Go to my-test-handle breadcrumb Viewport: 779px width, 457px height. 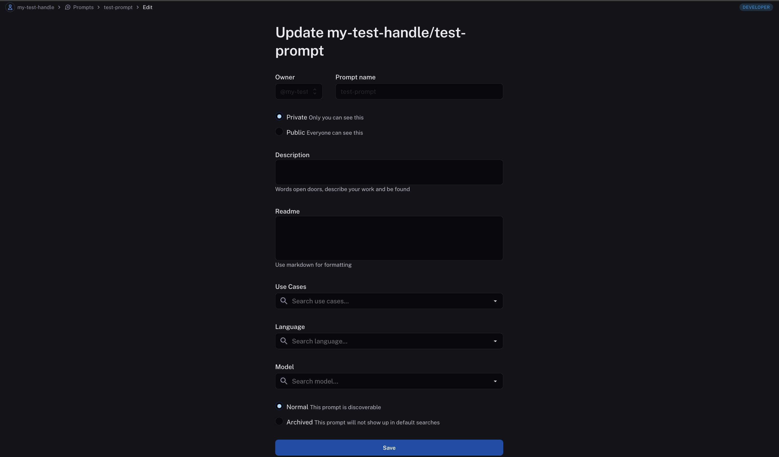pyautogui.click(x=36, y=7)
